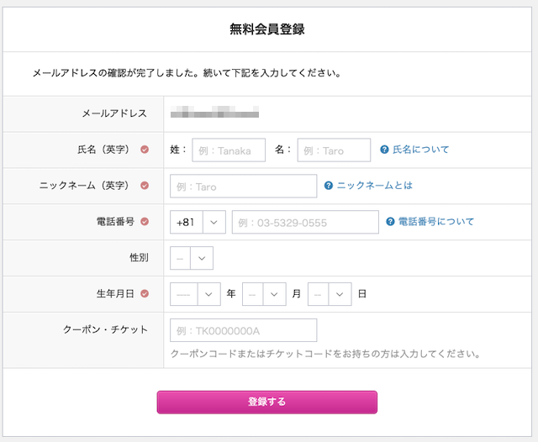Click the coupon code field TK0000000A
538x442 pixels.
coord(243,330)
